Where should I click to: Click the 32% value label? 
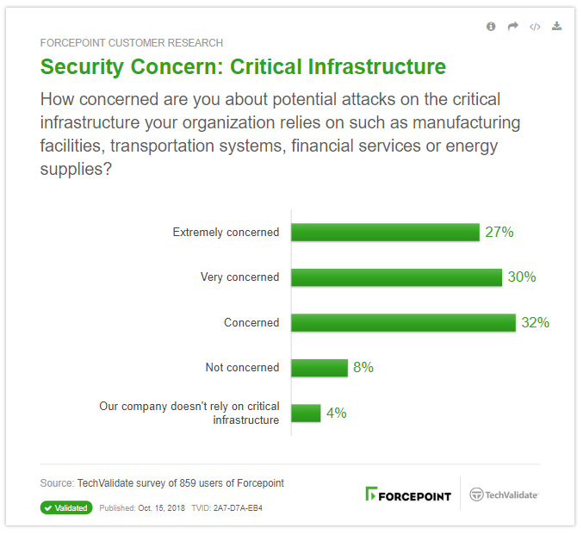coord(535,322)
